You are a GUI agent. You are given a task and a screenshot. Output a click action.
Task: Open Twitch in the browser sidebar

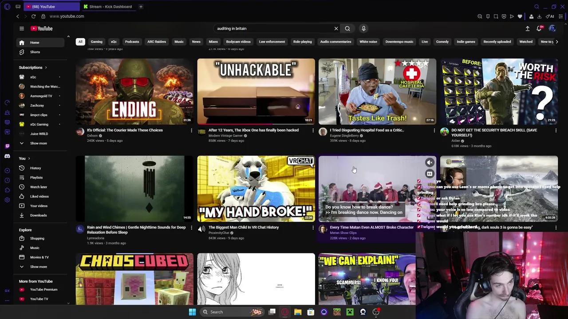7,146
